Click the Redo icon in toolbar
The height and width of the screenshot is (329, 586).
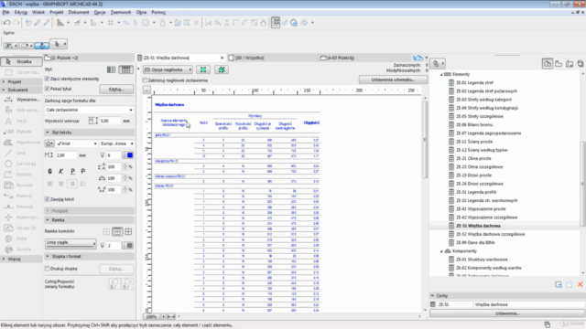(16, 23)
